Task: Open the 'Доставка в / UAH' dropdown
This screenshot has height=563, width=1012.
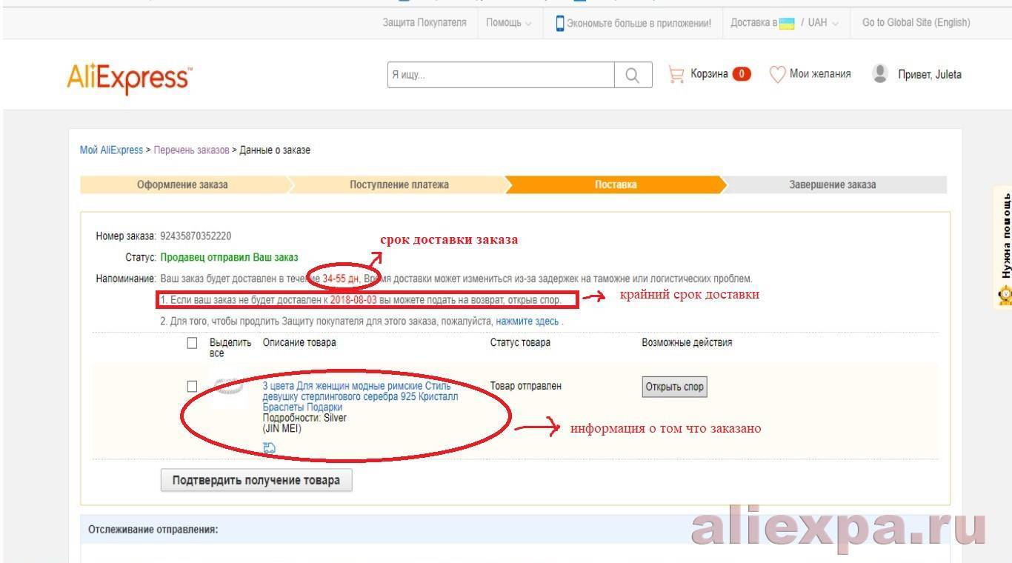Action: 785,23
